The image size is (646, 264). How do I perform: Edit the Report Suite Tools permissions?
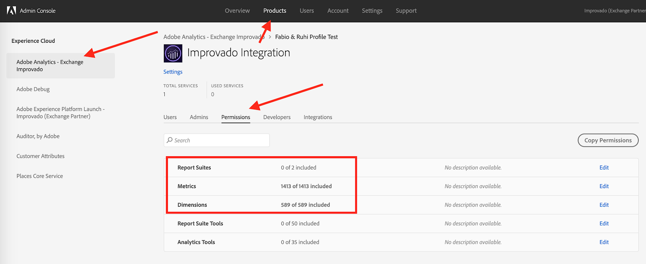point(604,223)
